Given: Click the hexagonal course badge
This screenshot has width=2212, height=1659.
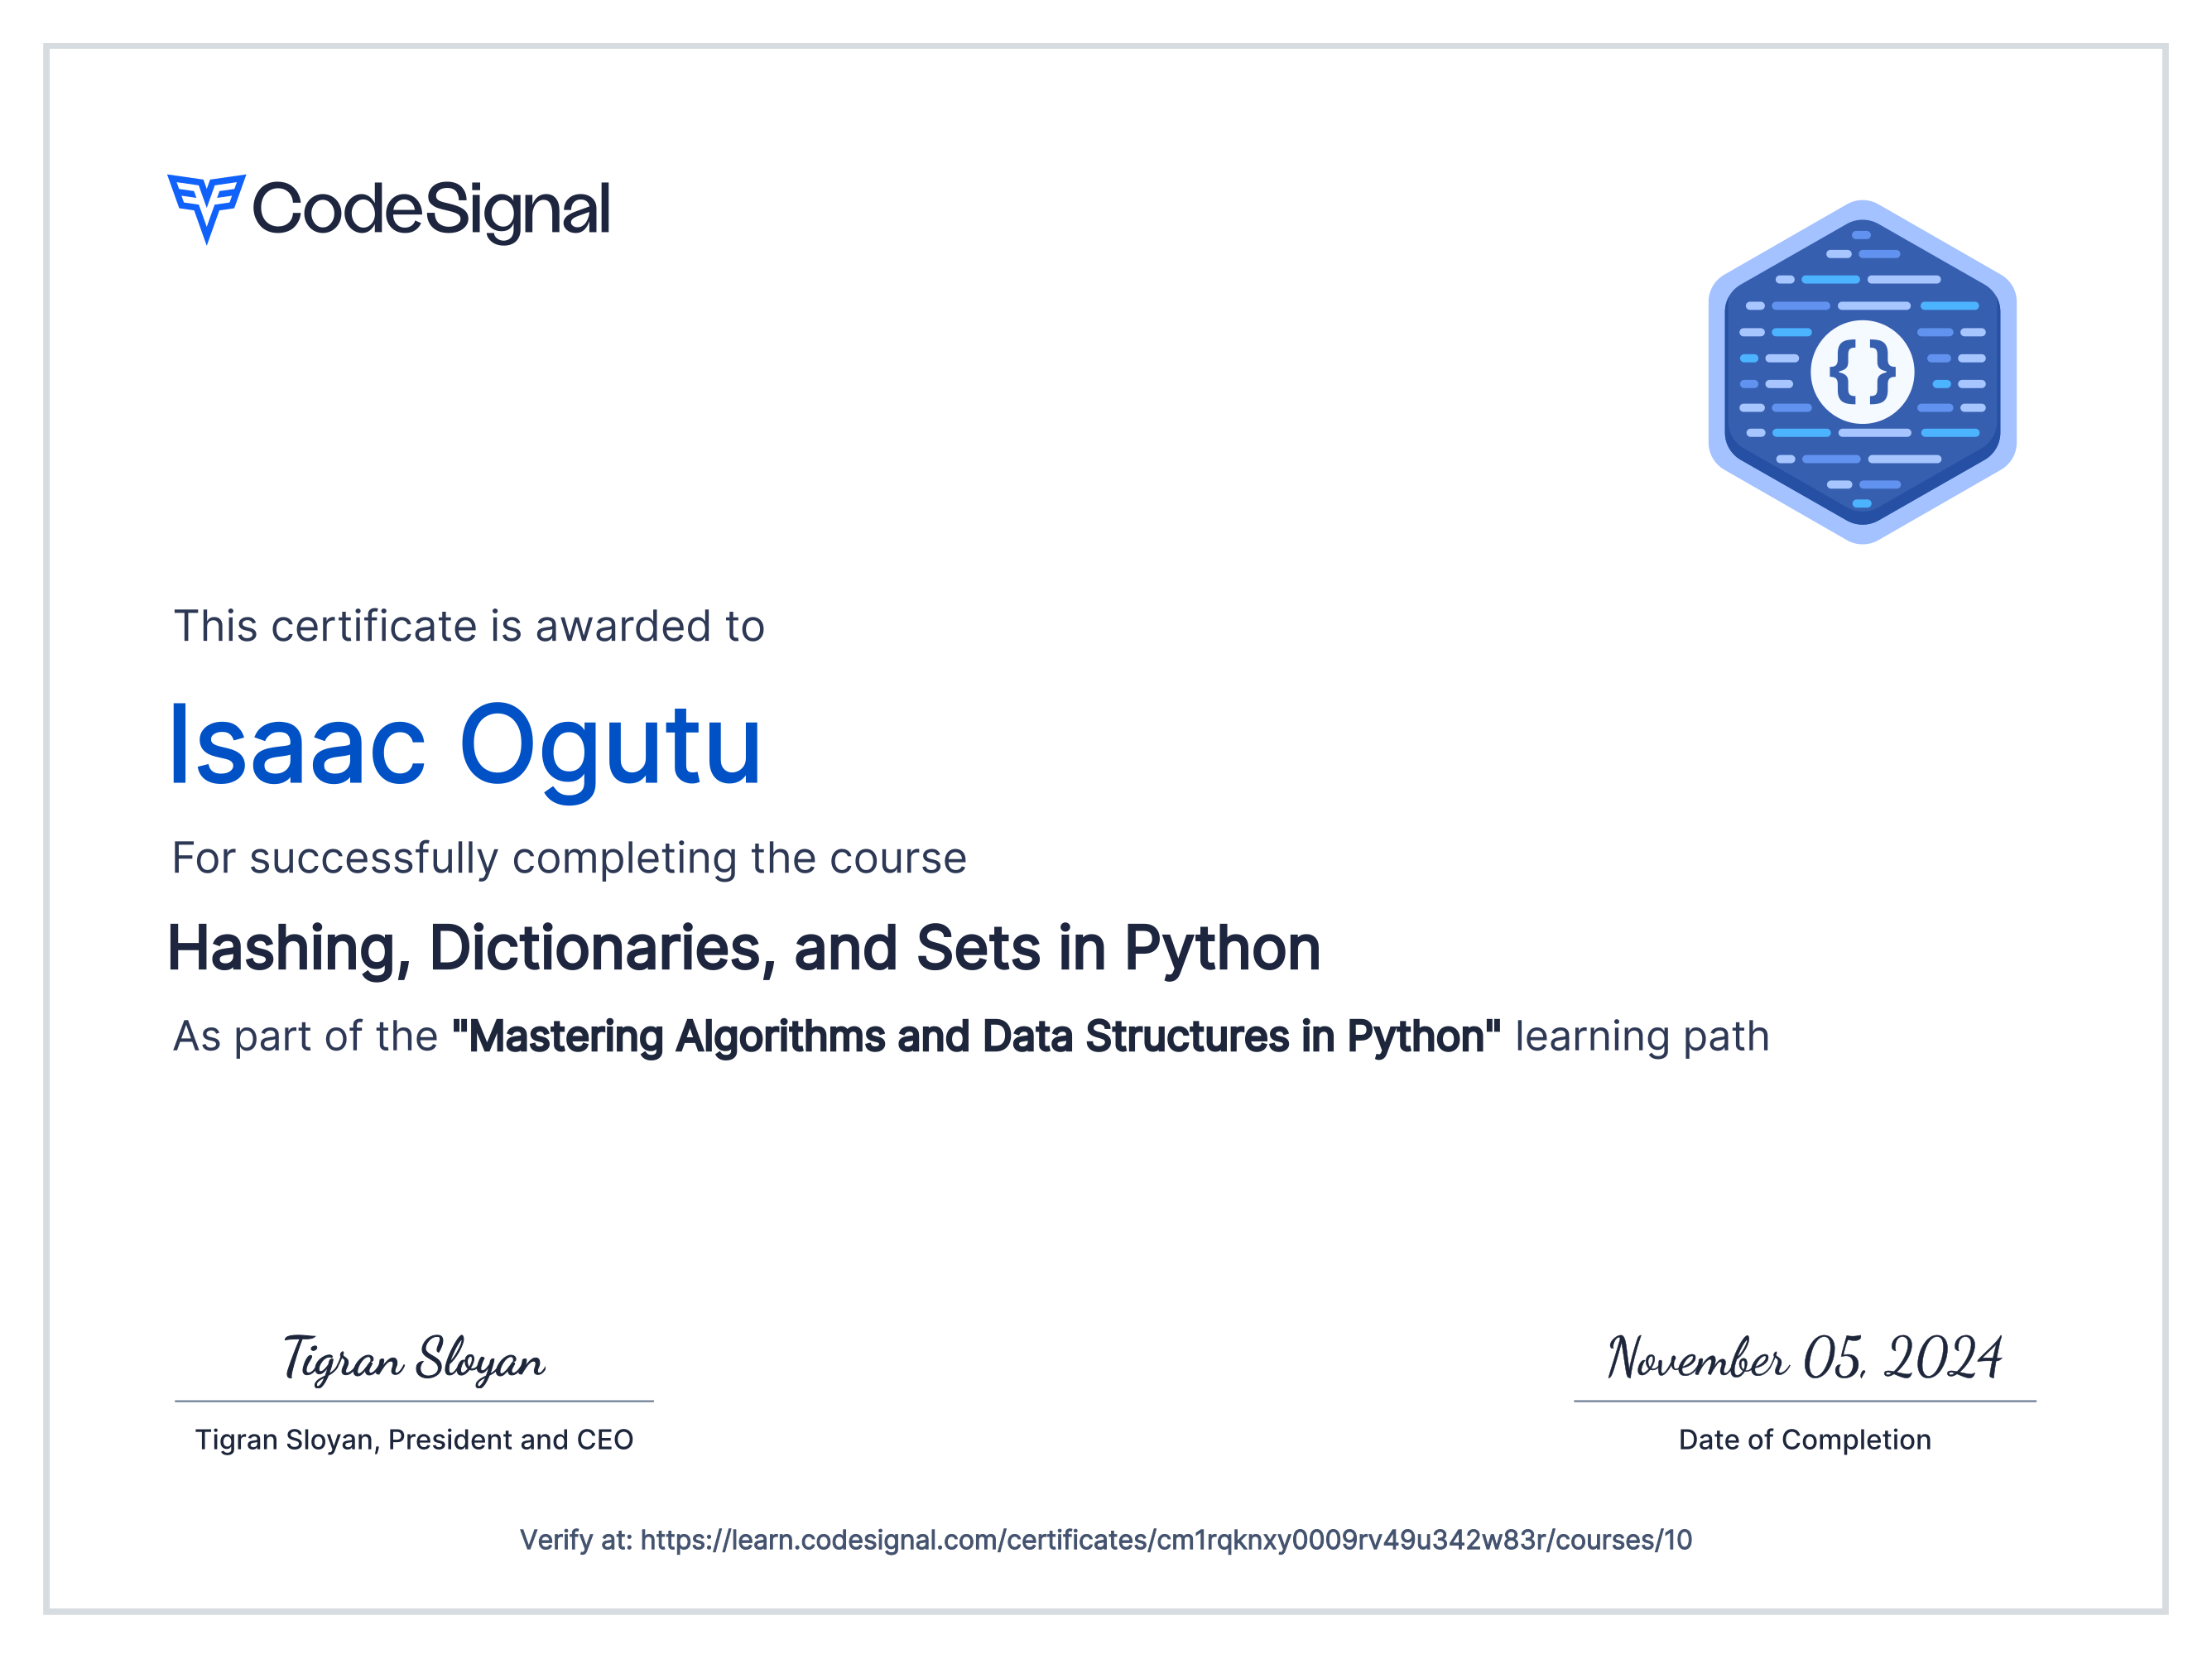Looking at the screenshot, I should click(x=1862, y=372).
